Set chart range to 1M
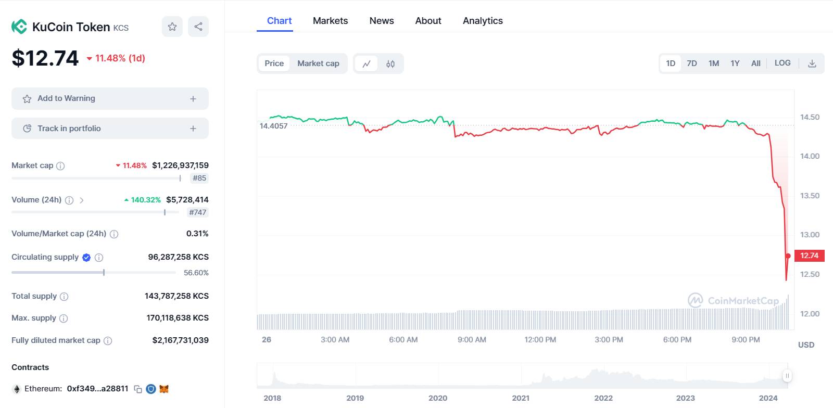Image resolution: width=833 pixels, height=408 pixels. [x=714, y=63]
